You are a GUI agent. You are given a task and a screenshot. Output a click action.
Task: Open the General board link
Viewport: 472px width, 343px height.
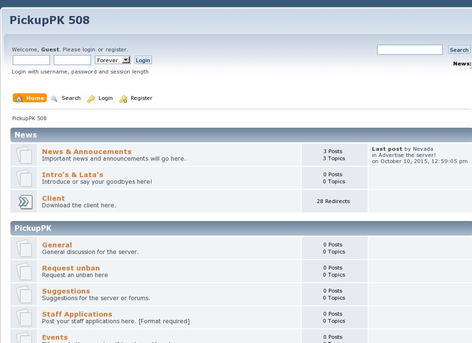click(57, 245)
